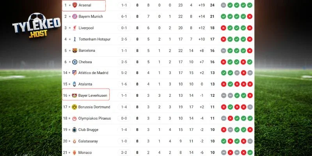Click the Arsenal club crest icon

coord(75,5)
